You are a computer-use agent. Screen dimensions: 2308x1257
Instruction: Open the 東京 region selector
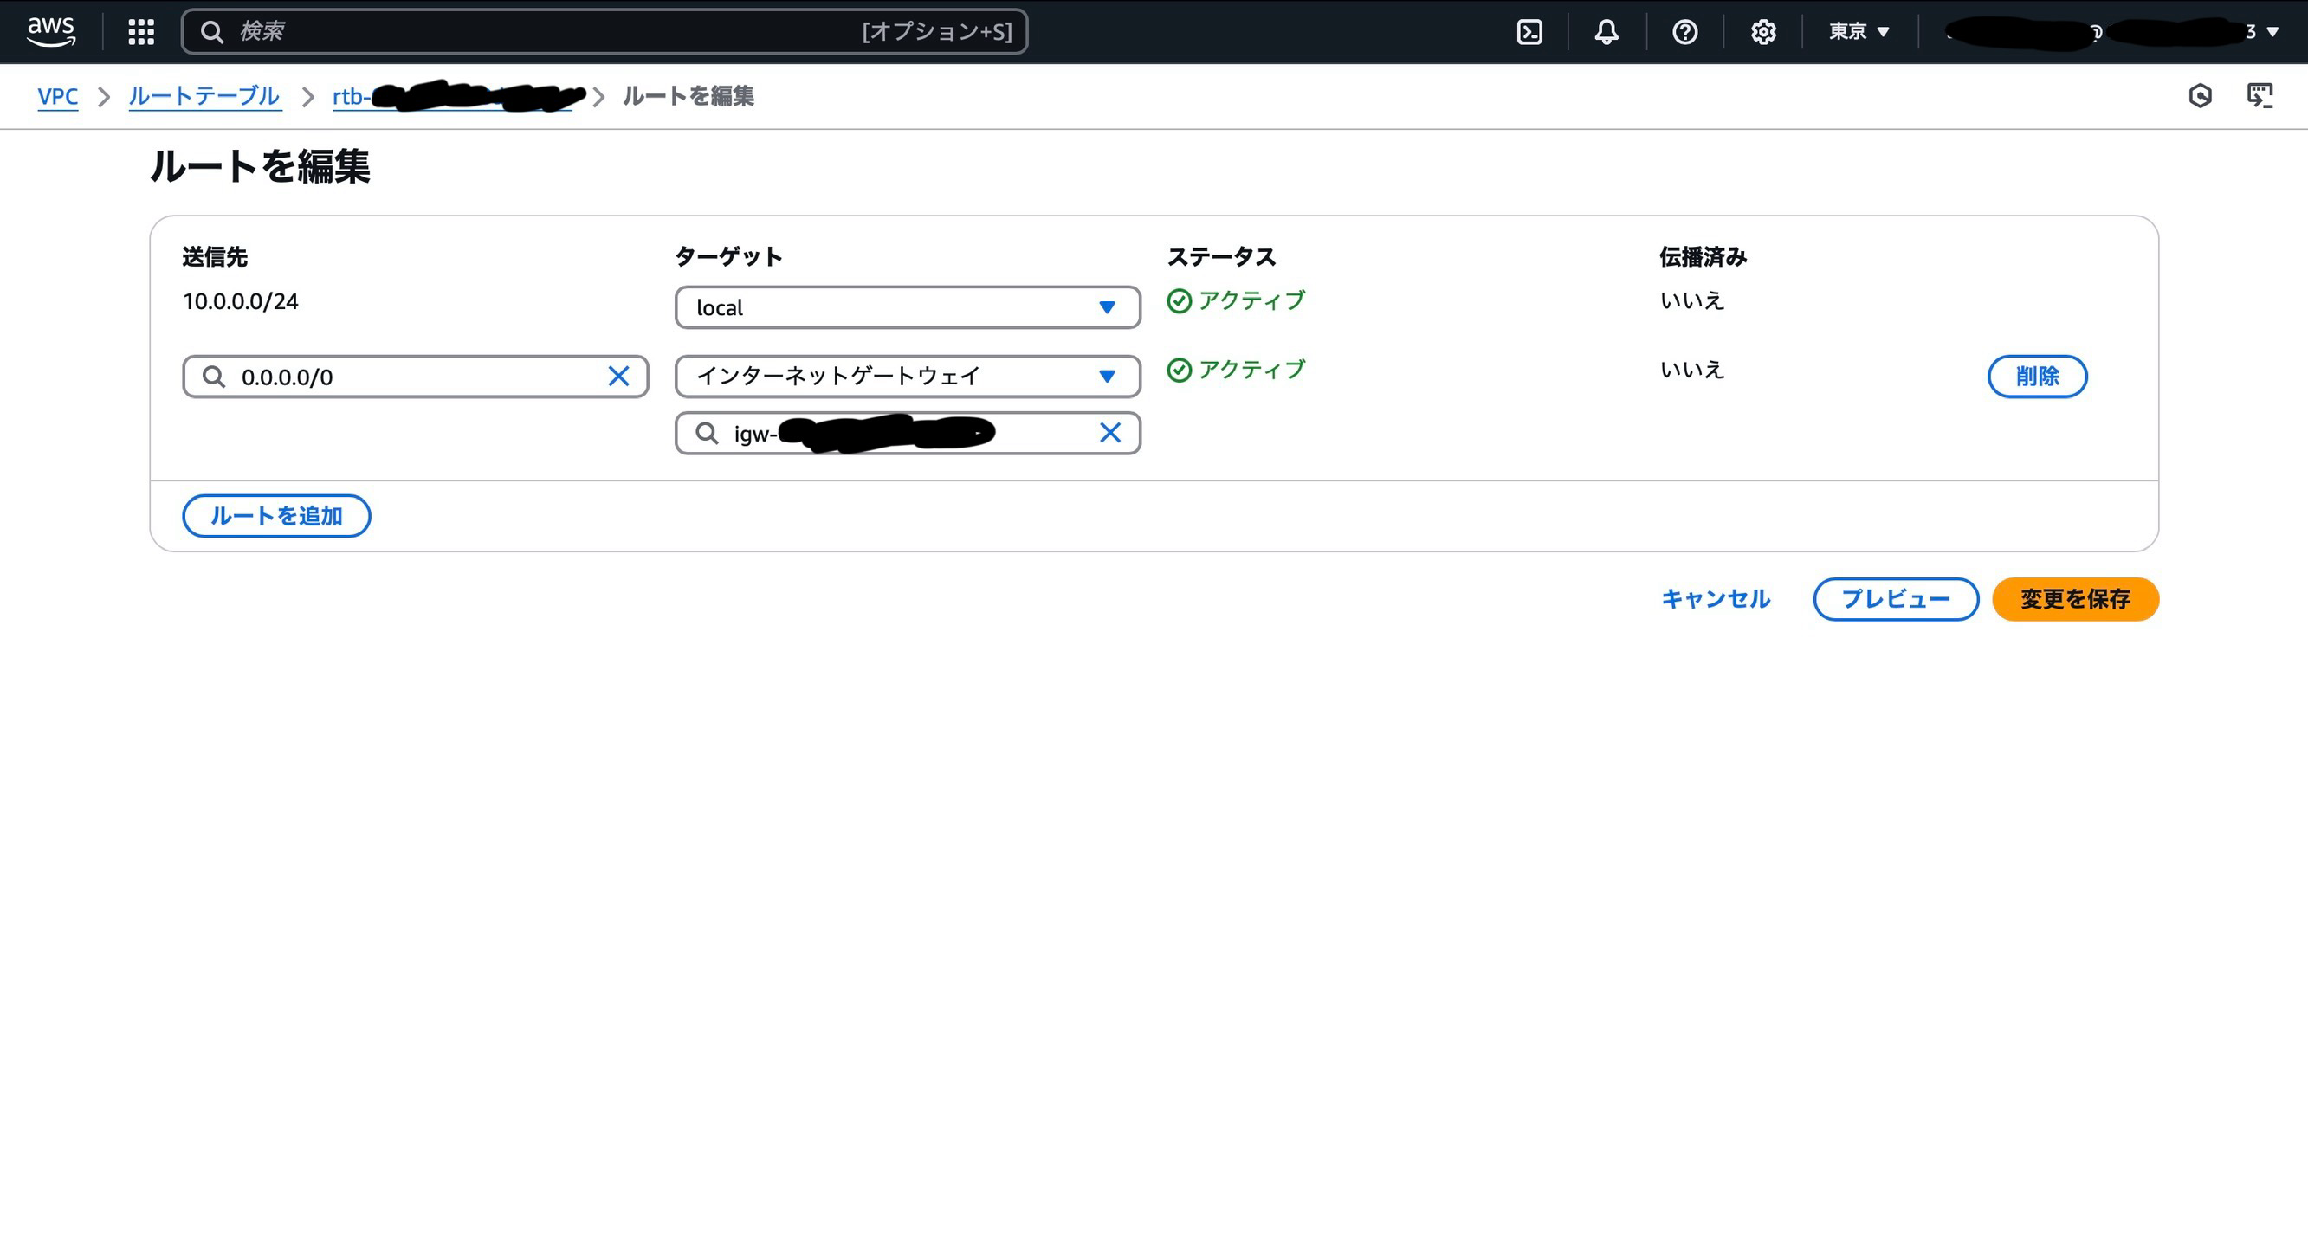[1859, 32]
